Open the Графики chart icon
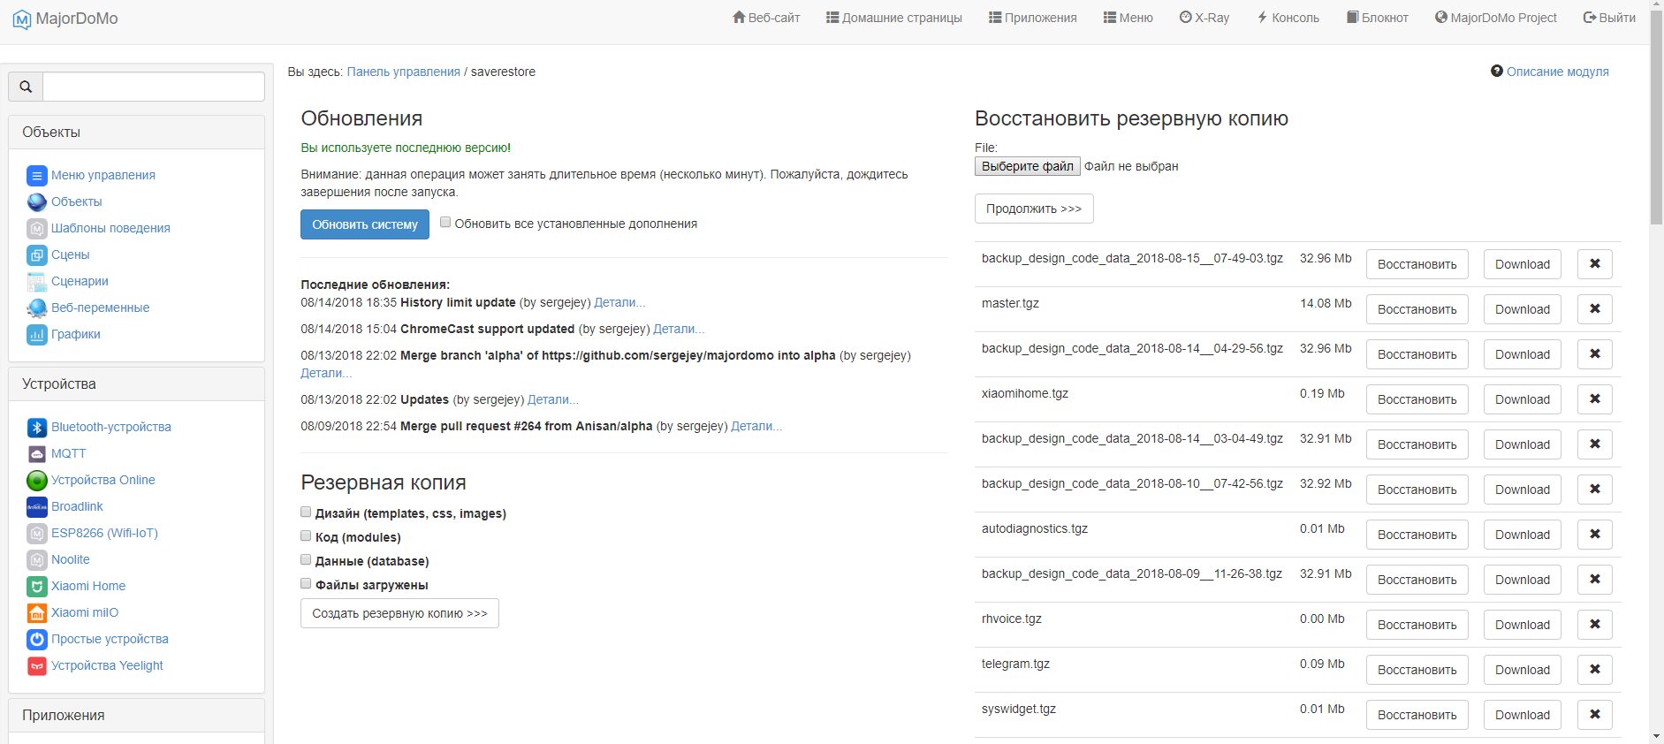1664x744 pixels. coord(36,335)
